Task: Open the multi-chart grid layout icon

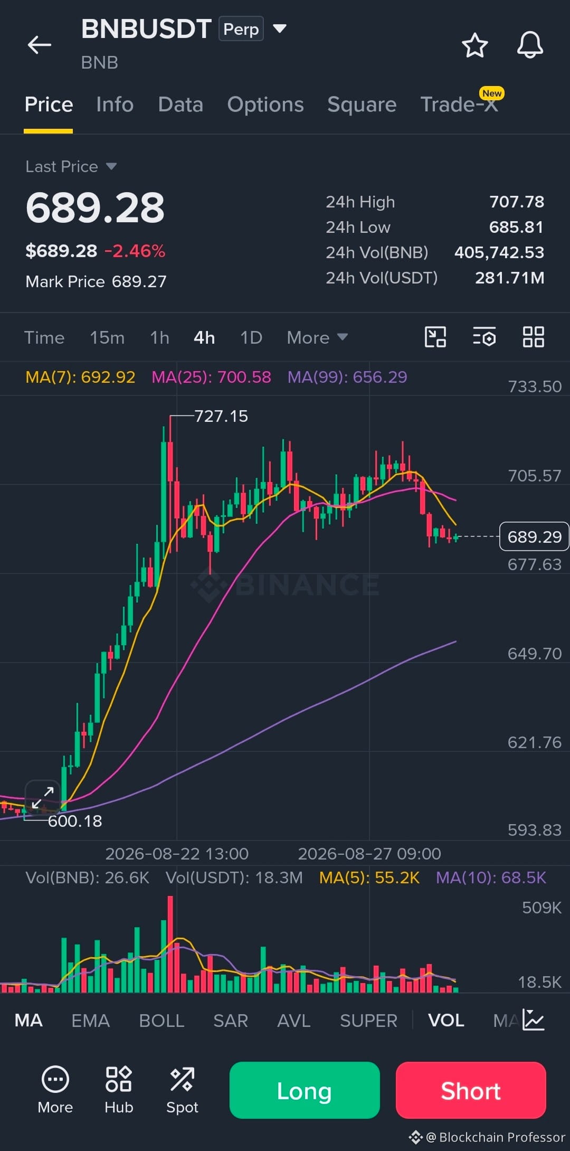Action: (x=533, y=337)
